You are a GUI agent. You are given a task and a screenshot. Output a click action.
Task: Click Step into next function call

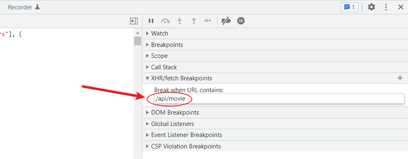[x=179, y=21]
